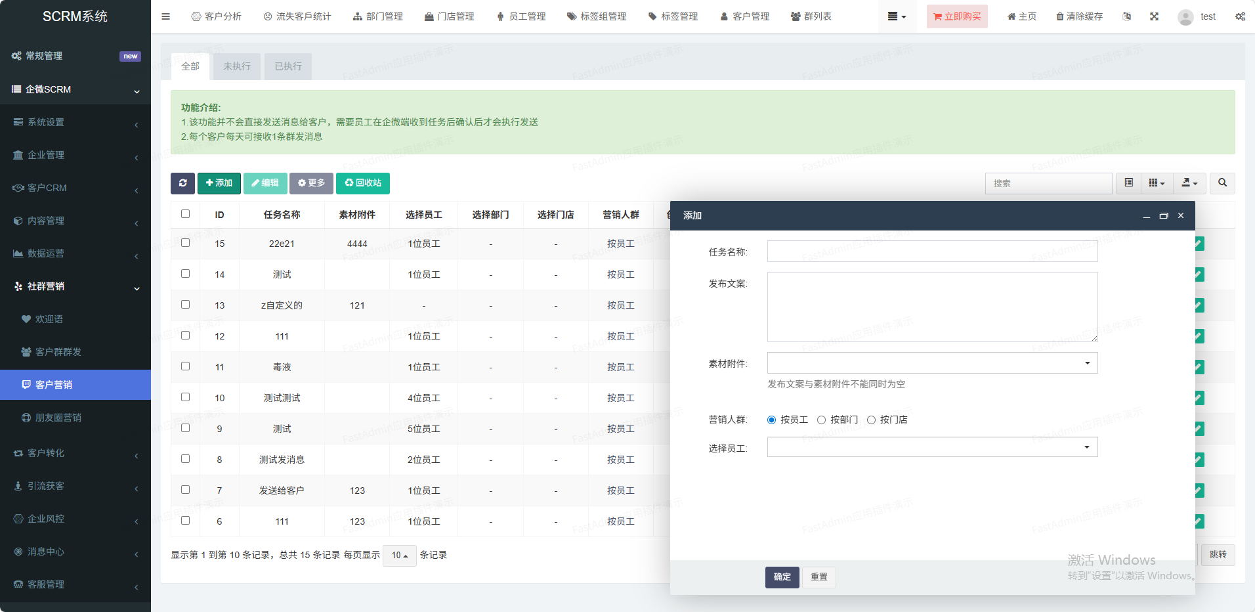
Task: Select the 按门店 radio button
Action: [871, 420]
